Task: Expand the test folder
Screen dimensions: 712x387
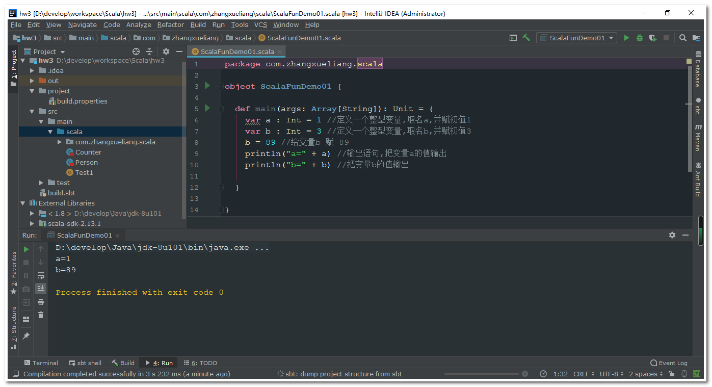Action: pos(41,183)
